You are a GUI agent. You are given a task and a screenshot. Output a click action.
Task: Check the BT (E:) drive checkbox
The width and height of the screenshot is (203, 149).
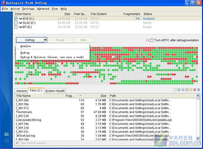[16, 27]
